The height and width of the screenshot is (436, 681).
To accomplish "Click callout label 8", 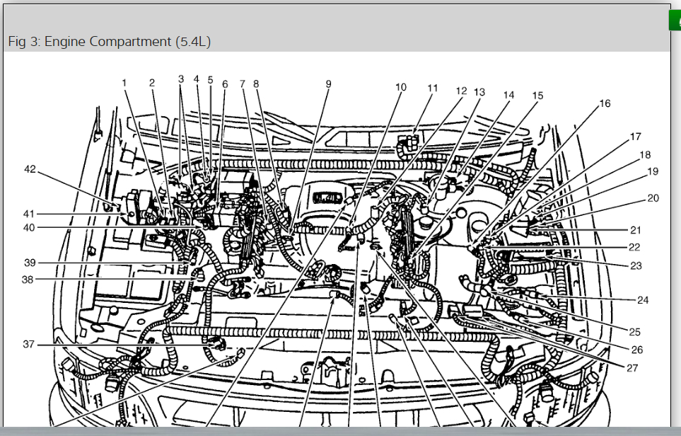I will tap(256, 84).
